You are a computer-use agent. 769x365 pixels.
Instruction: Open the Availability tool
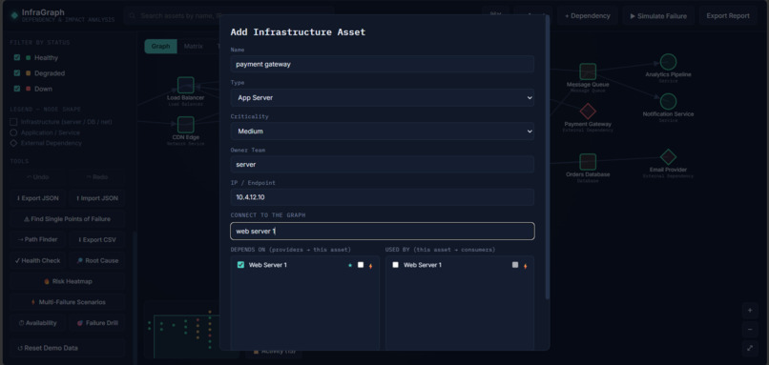(37, 323)
